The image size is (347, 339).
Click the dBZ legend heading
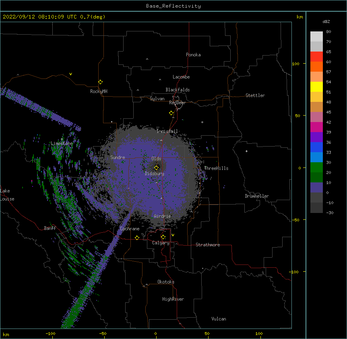coord(326,22)
